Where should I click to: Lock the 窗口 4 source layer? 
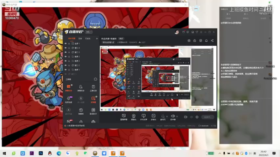pos(69,48)
